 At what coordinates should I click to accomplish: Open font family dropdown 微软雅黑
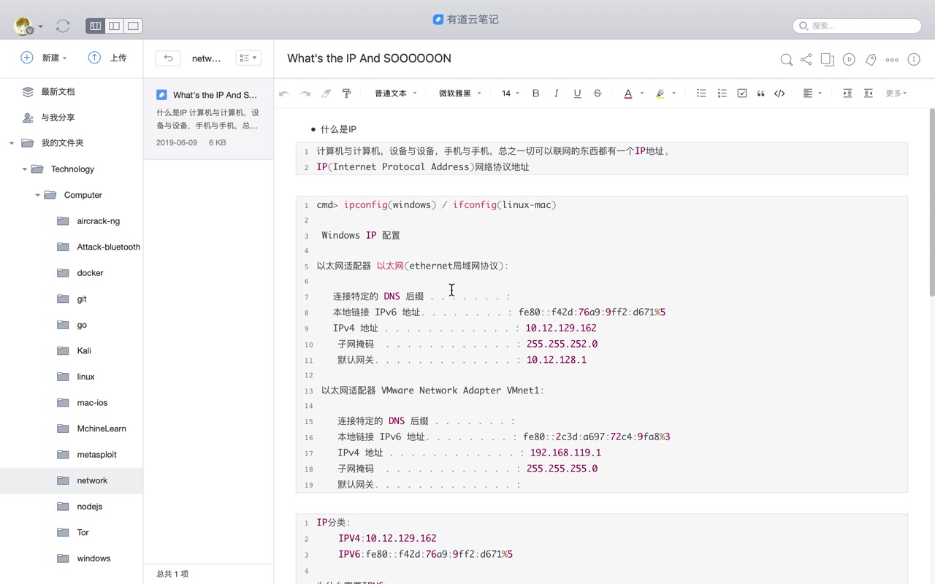(460, 93)
